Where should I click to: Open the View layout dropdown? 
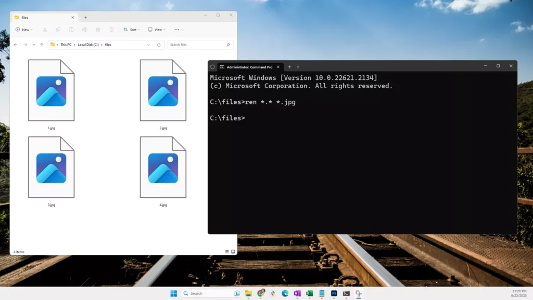pos(157,30)
